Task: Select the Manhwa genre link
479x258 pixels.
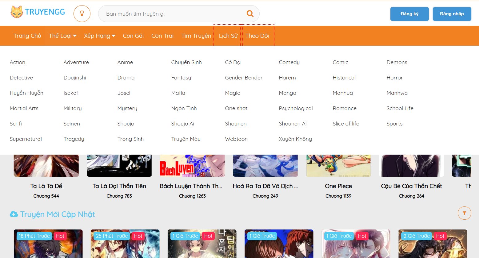Action: tap(397, 93)
